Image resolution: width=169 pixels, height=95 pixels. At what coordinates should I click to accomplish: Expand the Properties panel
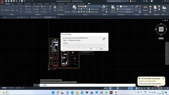click(x=121, y=15)
